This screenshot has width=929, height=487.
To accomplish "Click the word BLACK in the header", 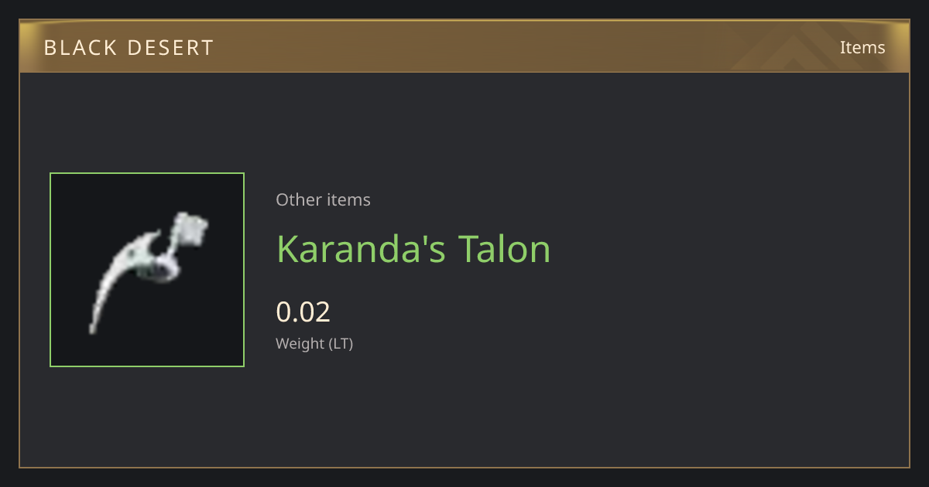I will point(74,47).
